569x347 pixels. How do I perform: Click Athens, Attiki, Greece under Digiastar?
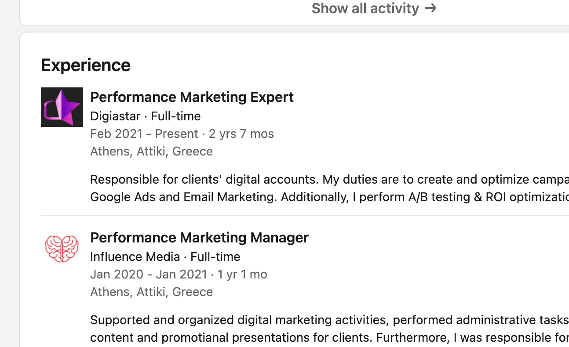[151, 151]
